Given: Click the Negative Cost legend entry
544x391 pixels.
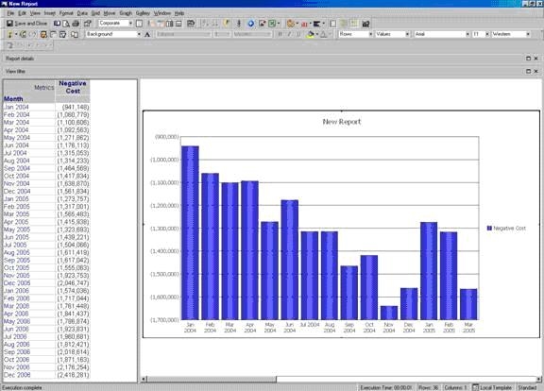Looking at the screenshot, I should point(506,228).
